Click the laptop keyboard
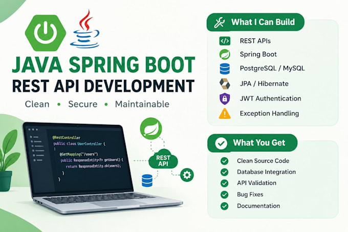This screenshot has height=232, width=348. point(99,197)
